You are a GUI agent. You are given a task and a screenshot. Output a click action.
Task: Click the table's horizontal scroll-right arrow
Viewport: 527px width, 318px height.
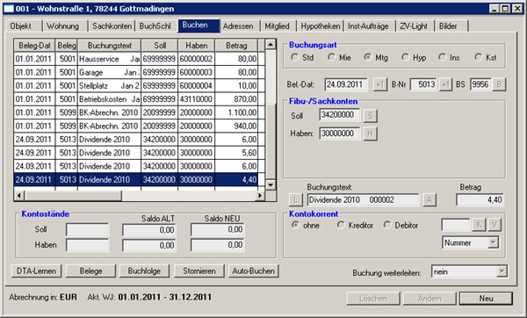[x=259, y=195]
